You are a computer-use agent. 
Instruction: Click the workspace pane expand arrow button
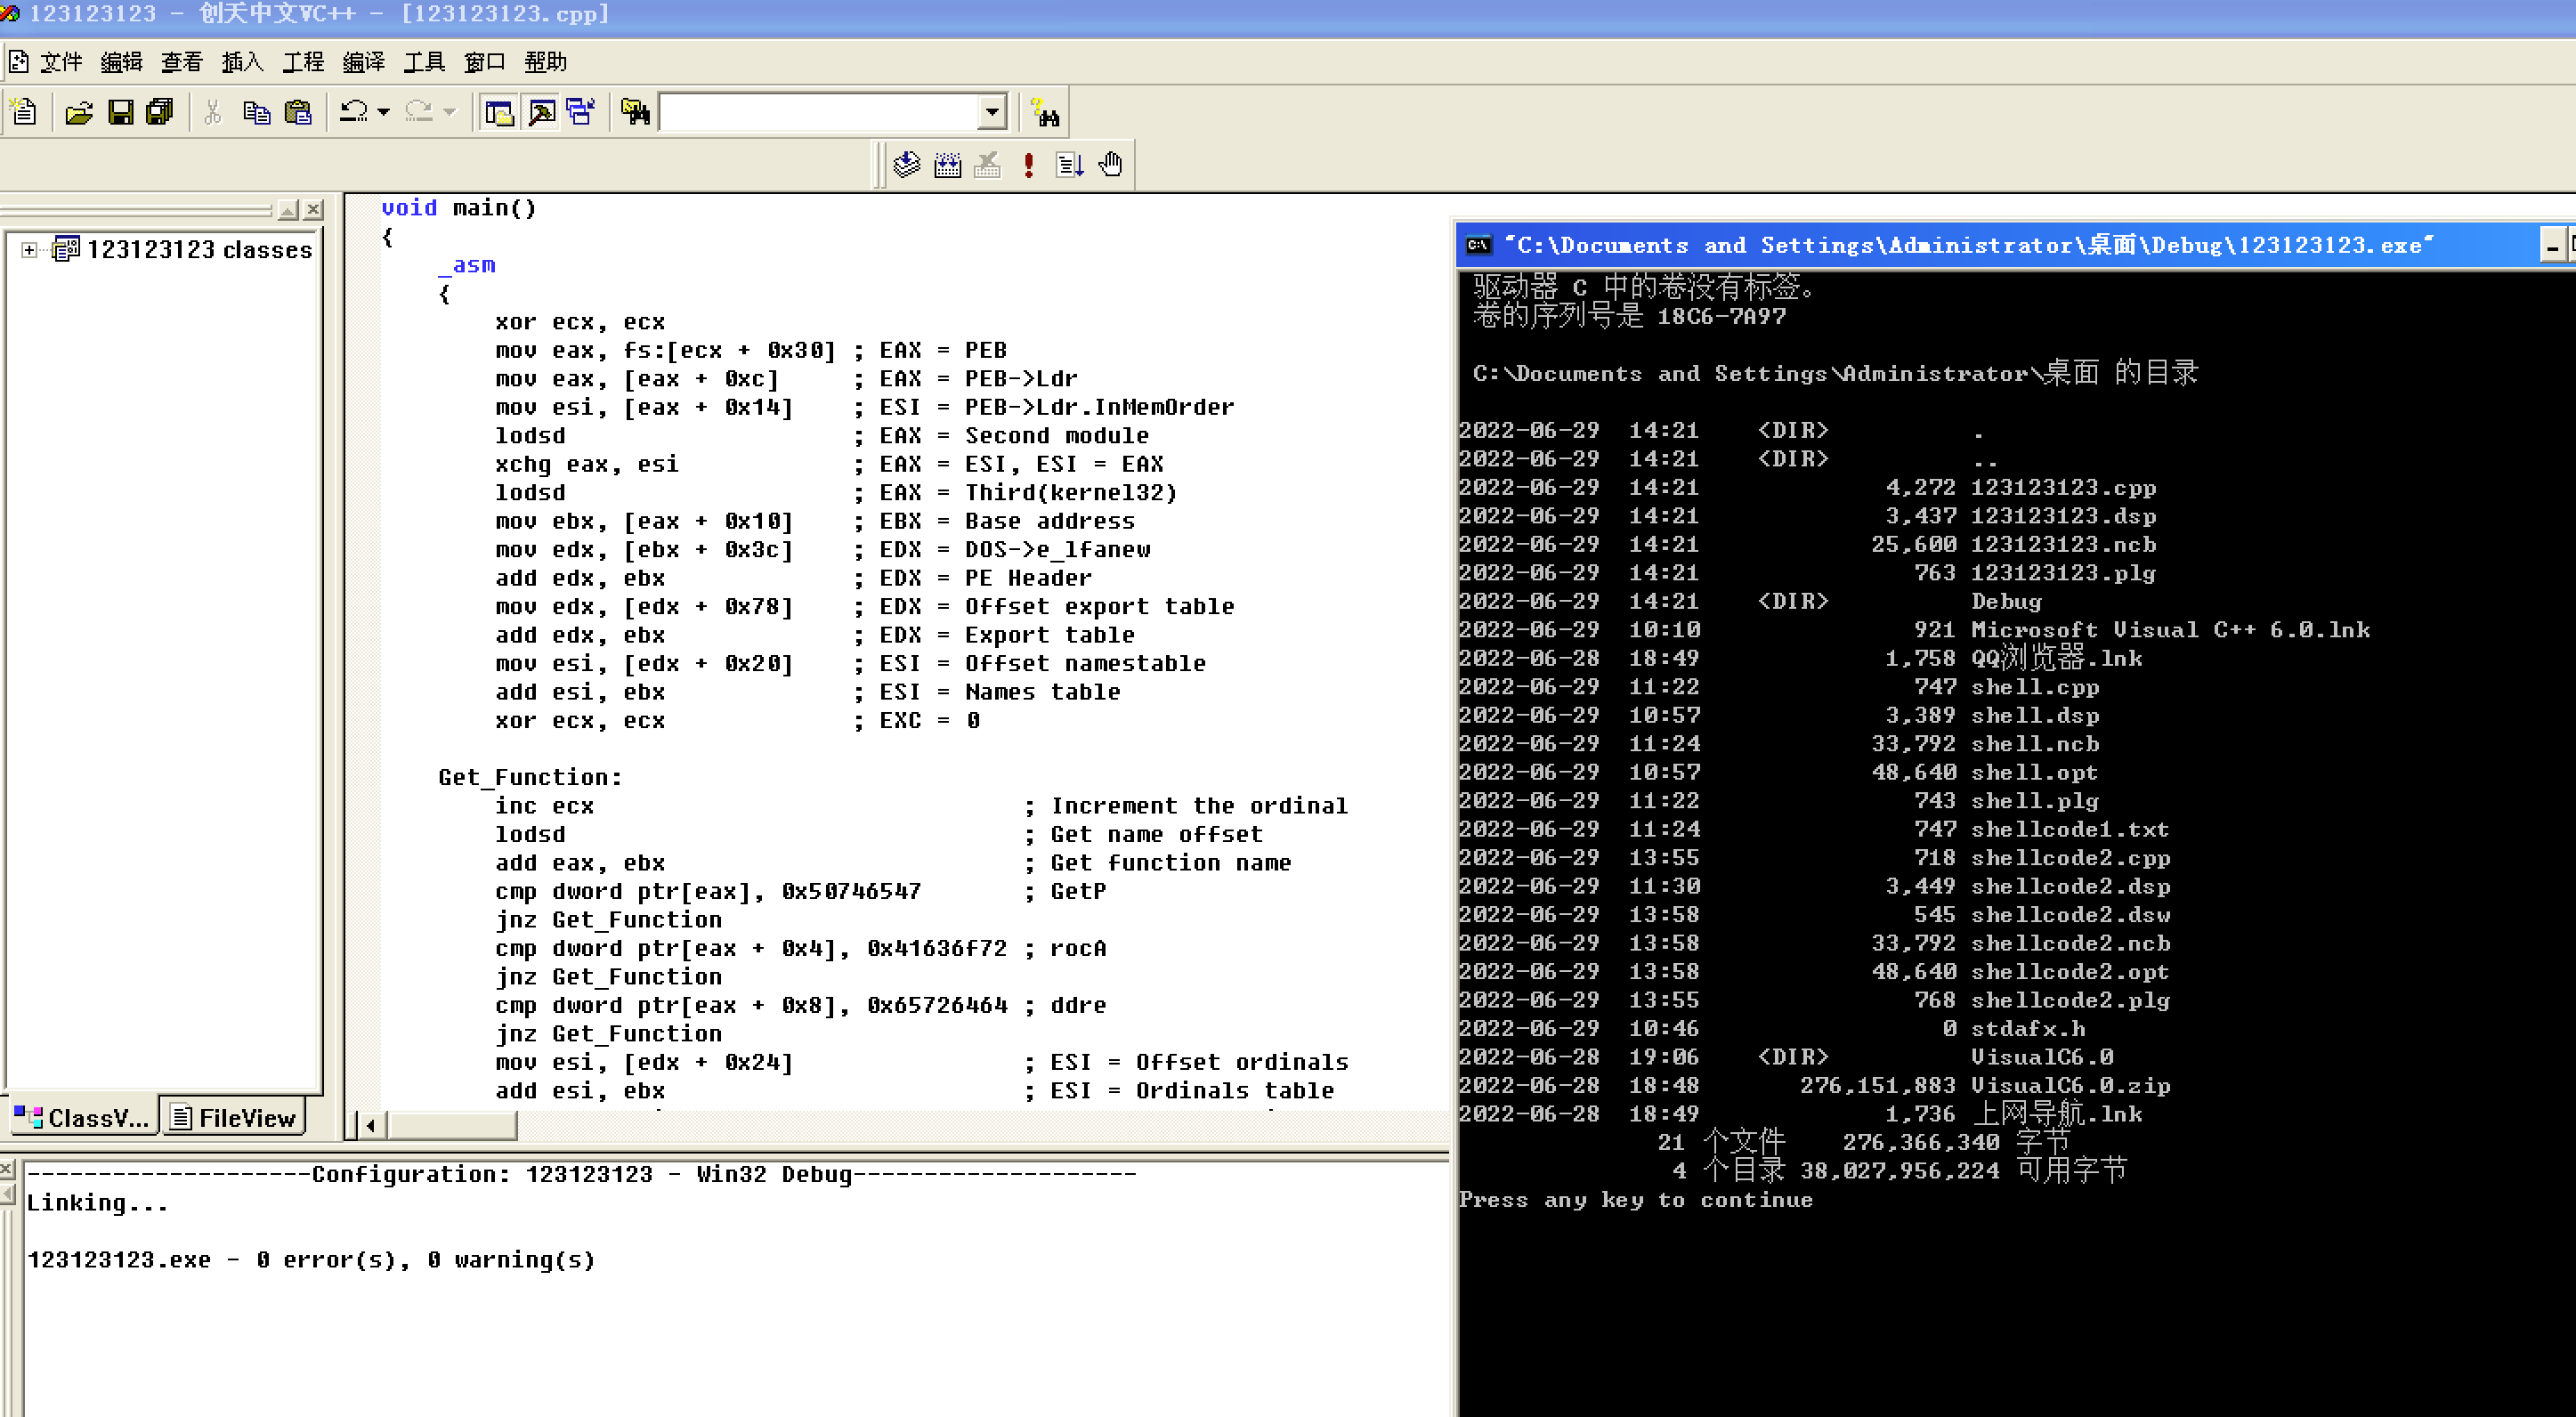click(288, 209)
